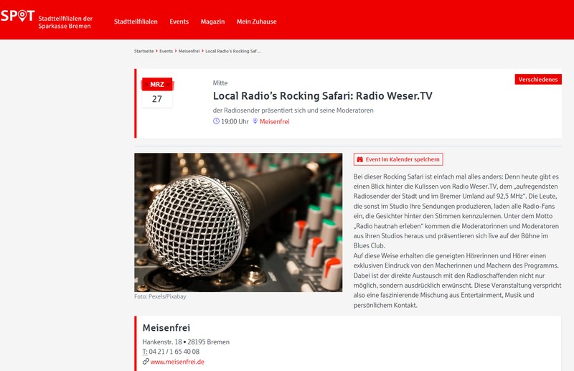
Task: Click the 19:00 Uhr time text
Action: (235, 121)
